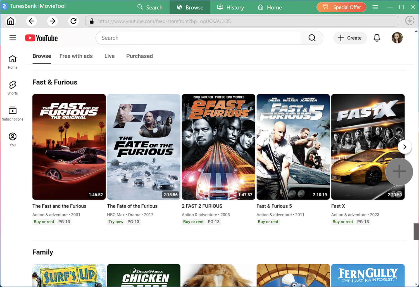This screenshot has height=287, width=419.
Task: Navigate back using the back arrow
Action: (31, 21)
